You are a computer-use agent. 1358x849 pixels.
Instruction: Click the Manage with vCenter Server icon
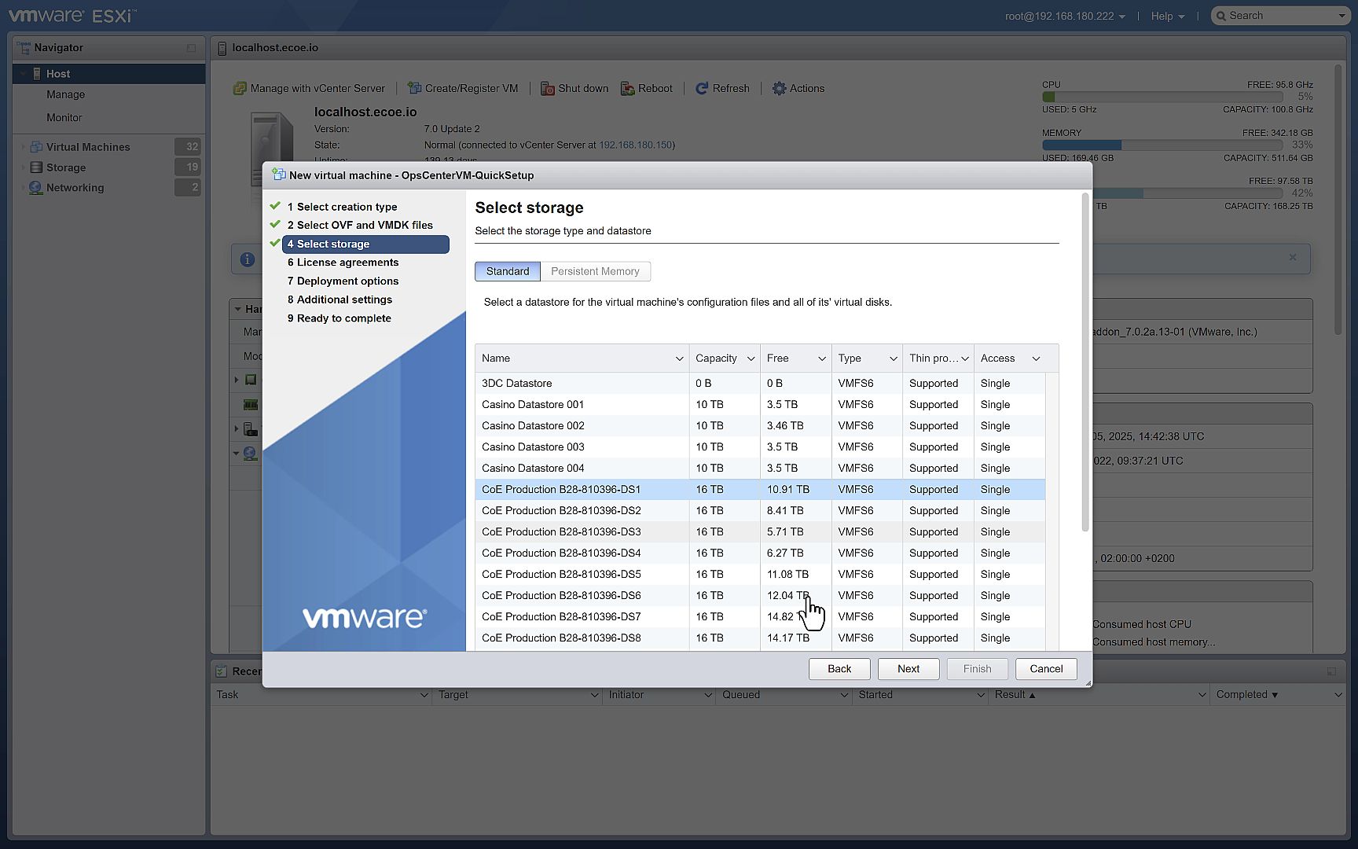[x=240, y=89]
